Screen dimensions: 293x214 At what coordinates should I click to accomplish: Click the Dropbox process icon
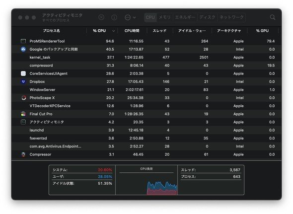click(23, 81)
